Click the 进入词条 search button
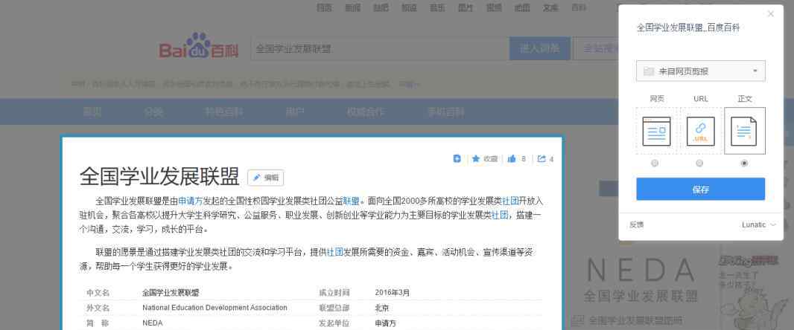The height and width of the screenshot is (330, 794). coord(540,48)
